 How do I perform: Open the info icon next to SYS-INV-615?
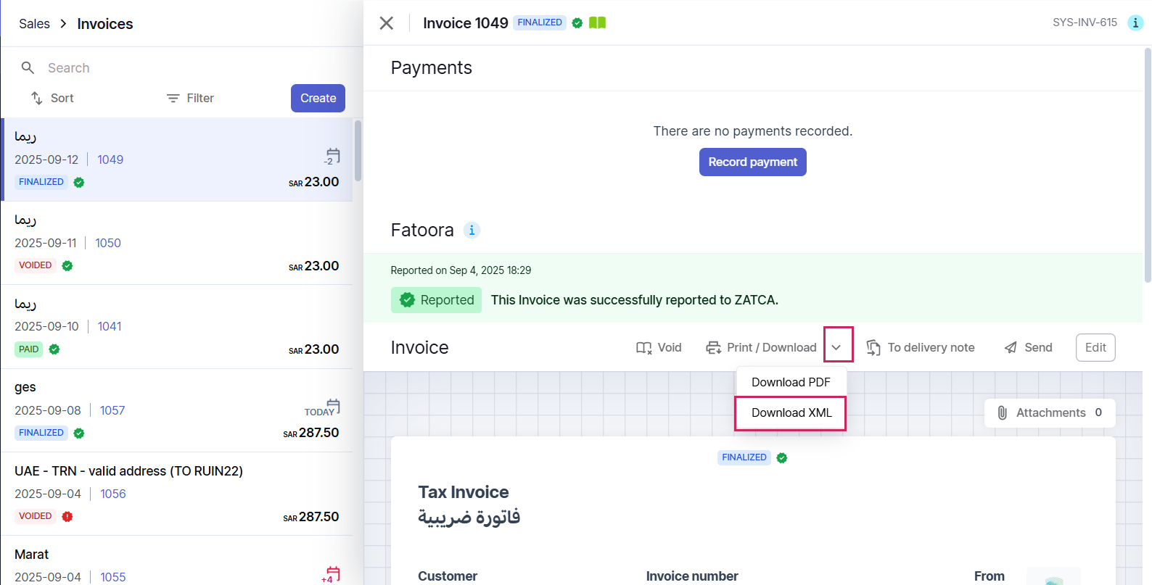1135,23
